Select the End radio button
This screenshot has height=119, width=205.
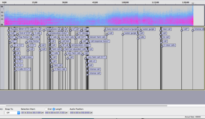(x=46, y=109)
